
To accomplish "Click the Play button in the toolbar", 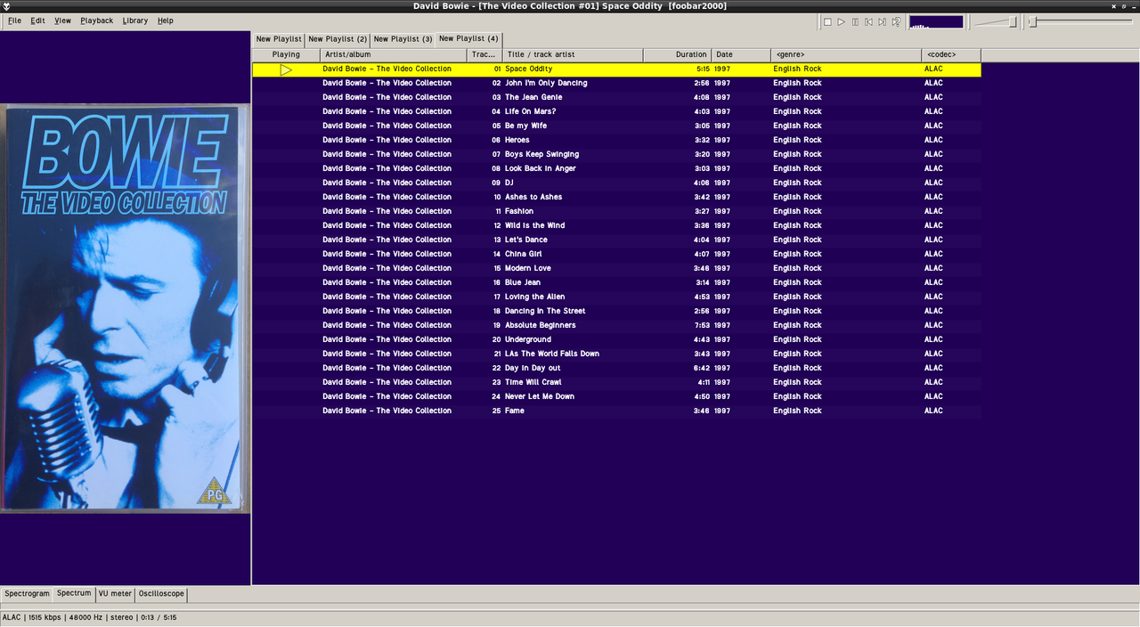I will click(x=841, y=21).
